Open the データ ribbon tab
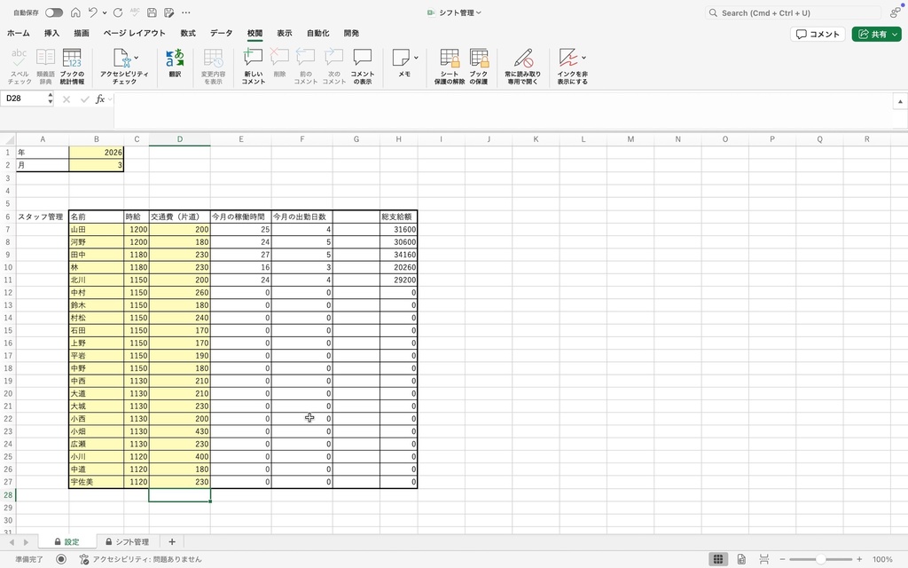Viewport: 908px width, 568px height. click(x=221, y=33)
